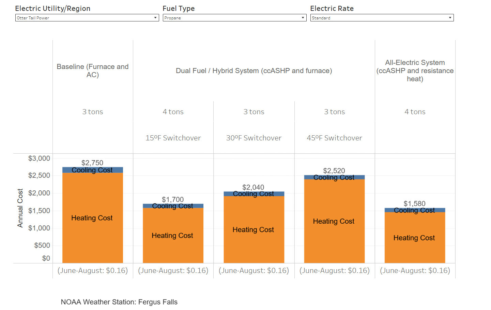The image size is (491, 310).
Task: Open the Electric Rate dropdown
Action: (382, 18)
